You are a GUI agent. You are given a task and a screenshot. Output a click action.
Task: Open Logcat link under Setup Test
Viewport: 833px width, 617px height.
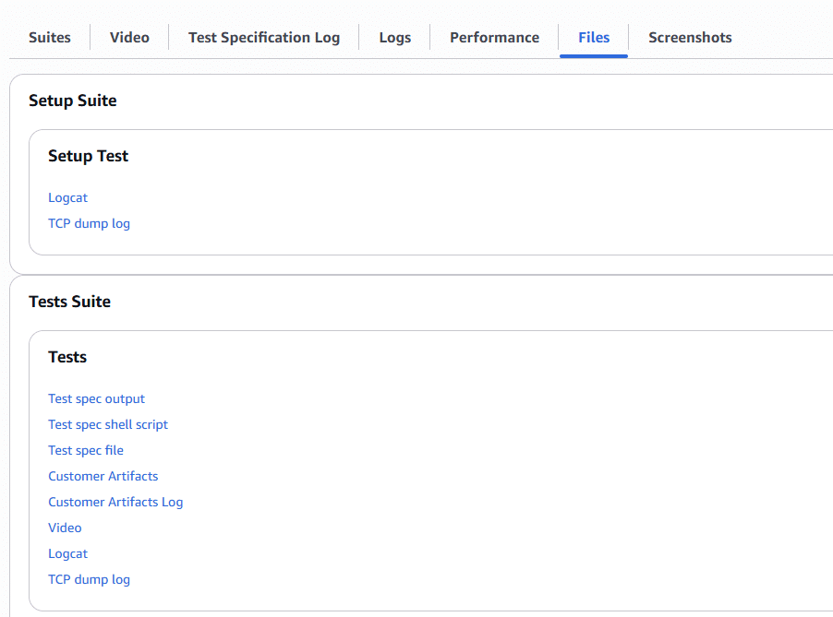[x=68, y=197]
